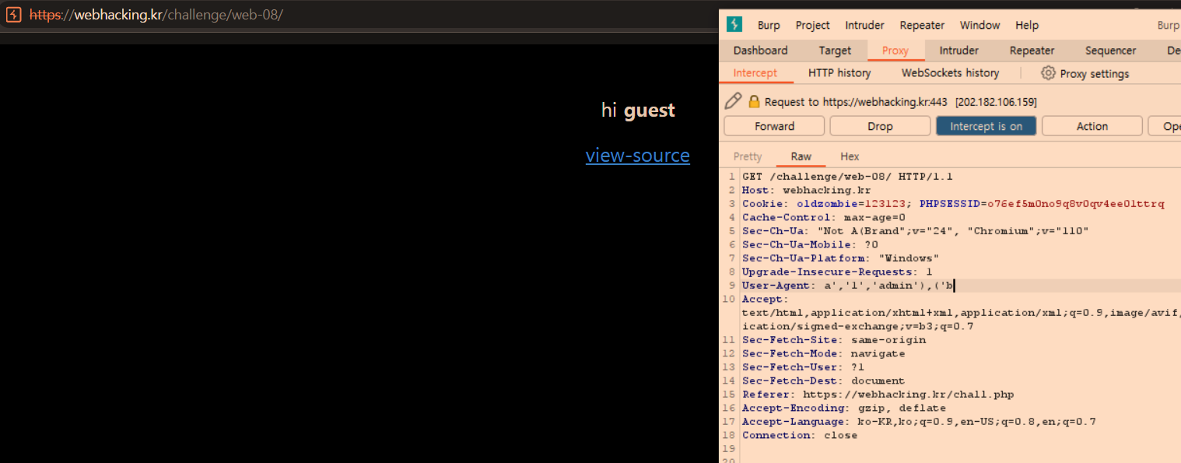Click the Accept-Encoding: gzip, deflate line

pos(844,408)
